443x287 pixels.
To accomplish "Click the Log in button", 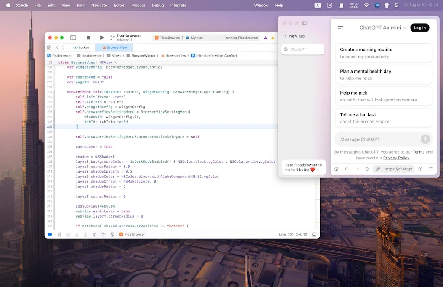I will [420, 28].
